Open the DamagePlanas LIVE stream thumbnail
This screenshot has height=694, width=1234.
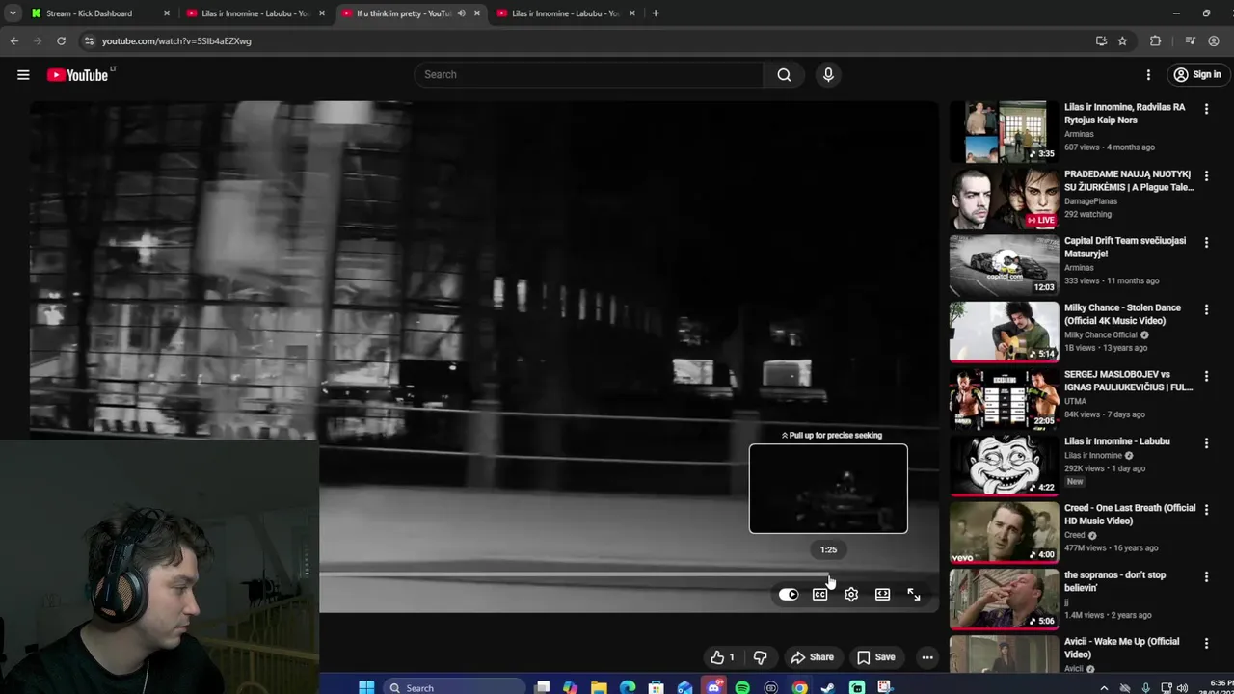coord(1004,199)
